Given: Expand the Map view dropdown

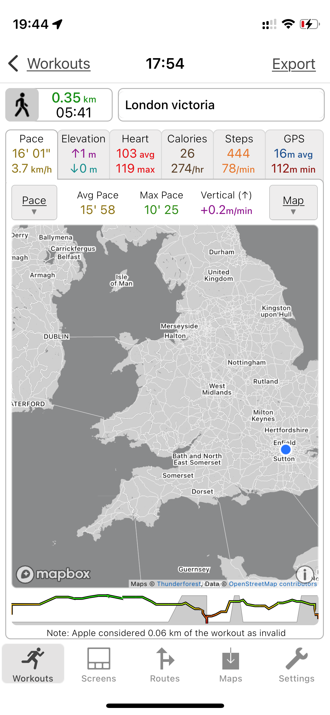Looking at the screenshot, I should pos(293,203).
